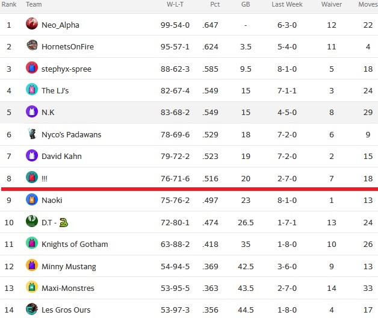
Task: Sort standings by the Pct column header
Action: (215, 4)
